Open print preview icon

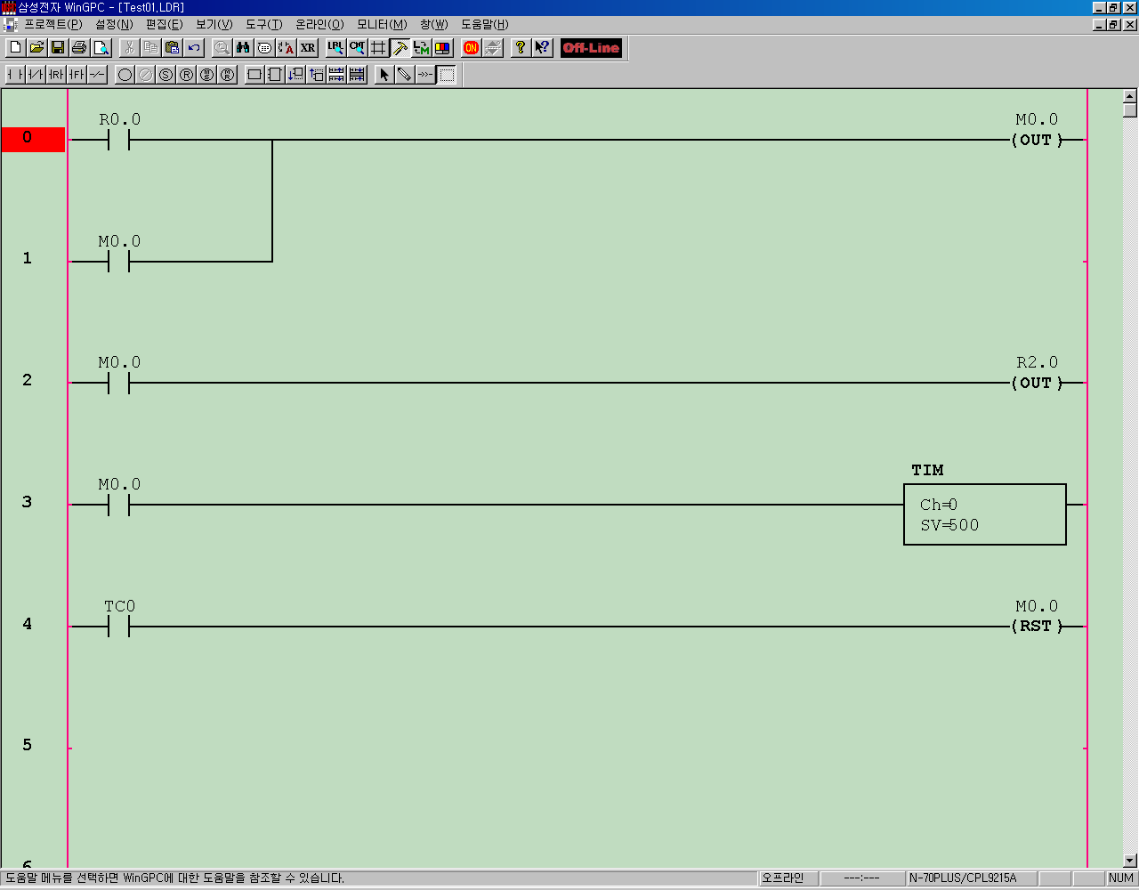pyautogui.click(x=101, y=48)
